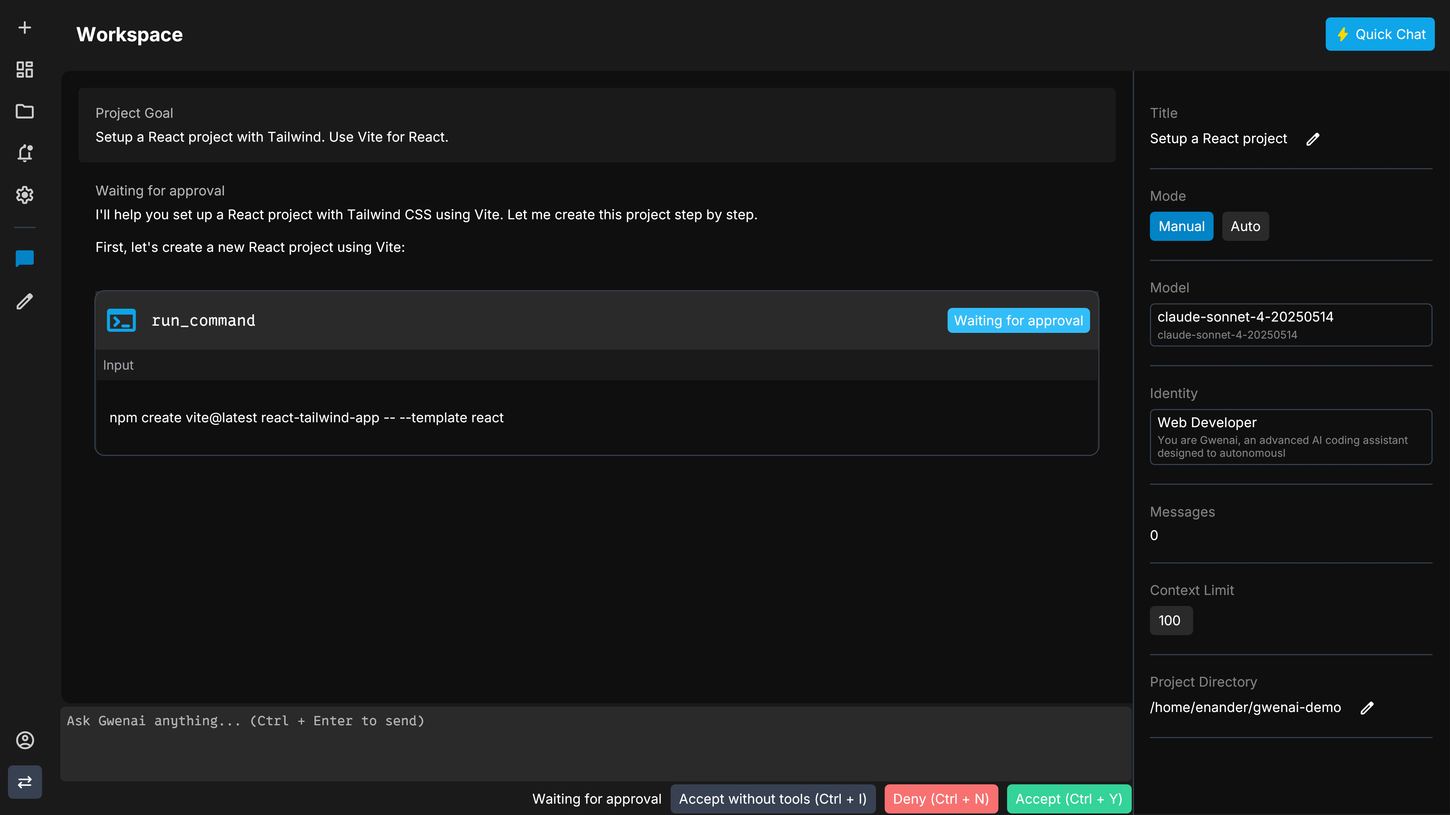Screen dimensions: 1450x815
Task: Select the chat bubble sidebar icon
Action: tap(25, 259)
